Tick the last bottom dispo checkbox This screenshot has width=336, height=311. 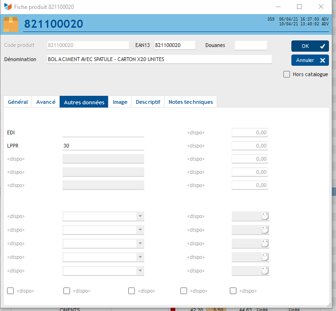click(x=233, y=291)
